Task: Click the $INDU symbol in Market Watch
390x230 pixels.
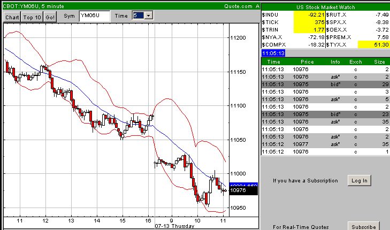Action: 270,15
